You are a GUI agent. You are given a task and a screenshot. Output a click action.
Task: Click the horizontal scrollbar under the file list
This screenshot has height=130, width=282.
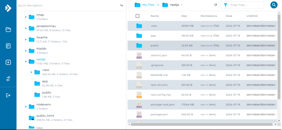(x=202, y=124)
